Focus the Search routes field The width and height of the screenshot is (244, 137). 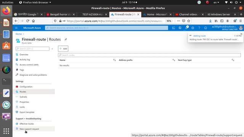click(x=149, y=55)
